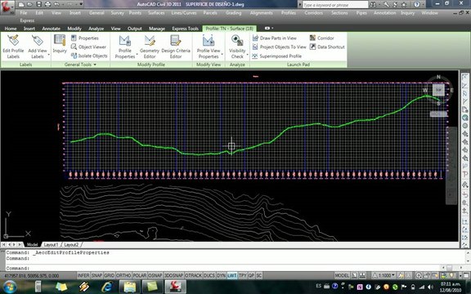This screenshot has width=471, height=294.
Task: Click the binoculars search icon
Action: pos(373,5)
